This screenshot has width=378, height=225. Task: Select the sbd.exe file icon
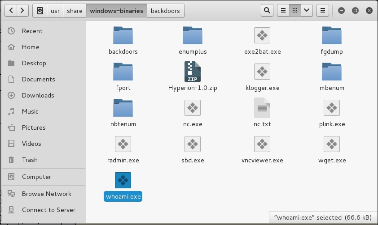coord(193,144)
